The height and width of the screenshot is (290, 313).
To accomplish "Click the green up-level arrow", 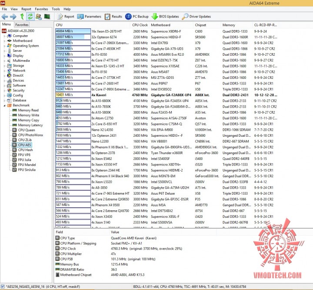I will (x=22, y=17).
